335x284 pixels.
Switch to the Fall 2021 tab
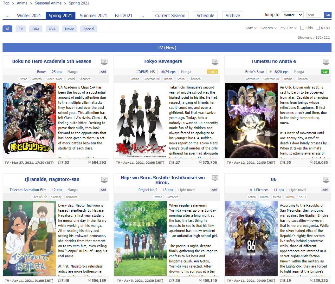124,16
